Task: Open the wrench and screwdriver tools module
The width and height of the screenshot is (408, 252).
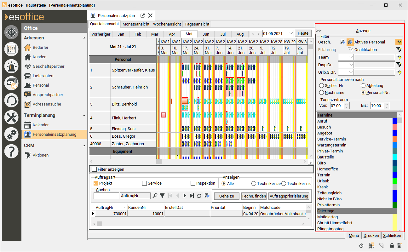Action: point(11,117)
